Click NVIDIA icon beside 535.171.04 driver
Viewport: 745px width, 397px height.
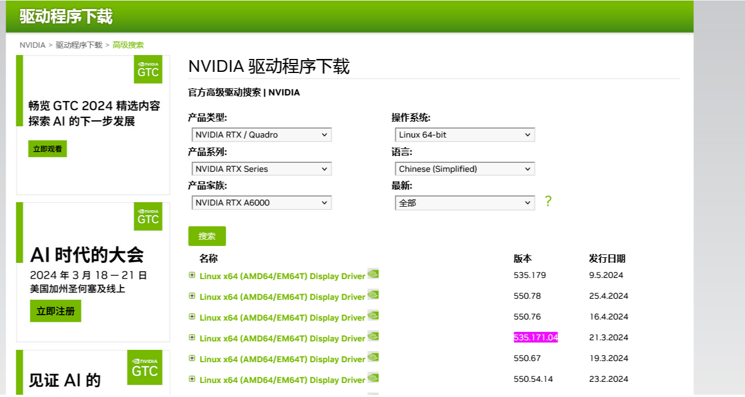click(373, 336)
